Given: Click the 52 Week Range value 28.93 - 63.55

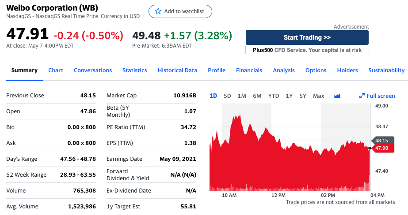Looking at the screenshot, I should [x=78, y=175].
